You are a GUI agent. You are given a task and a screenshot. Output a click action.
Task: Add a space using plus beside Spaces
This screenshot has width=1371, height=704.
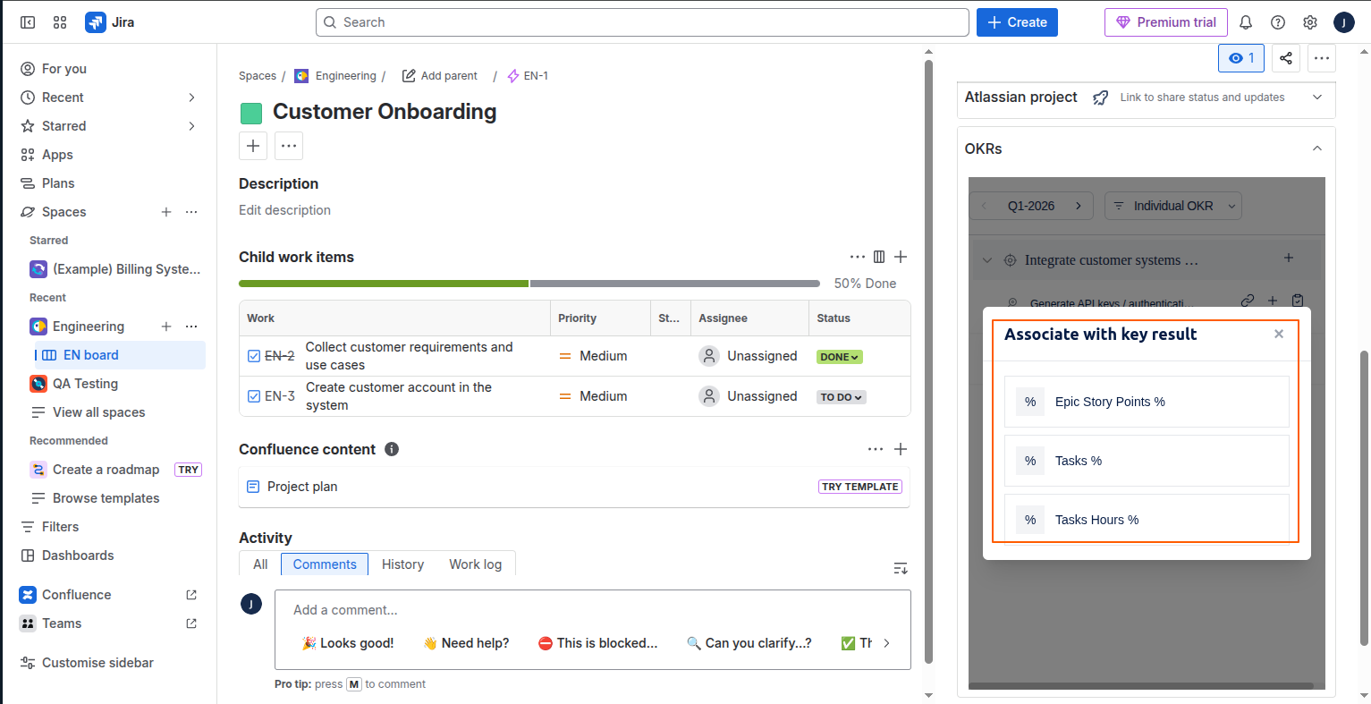pyautogui.click(x=166, y=212)
